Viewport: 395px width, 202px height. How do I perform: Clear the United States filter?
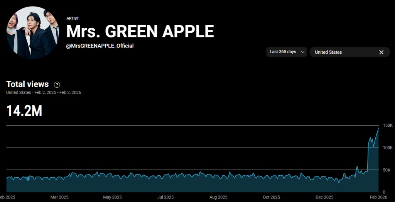pyautogui.click(x=381, y=52)
